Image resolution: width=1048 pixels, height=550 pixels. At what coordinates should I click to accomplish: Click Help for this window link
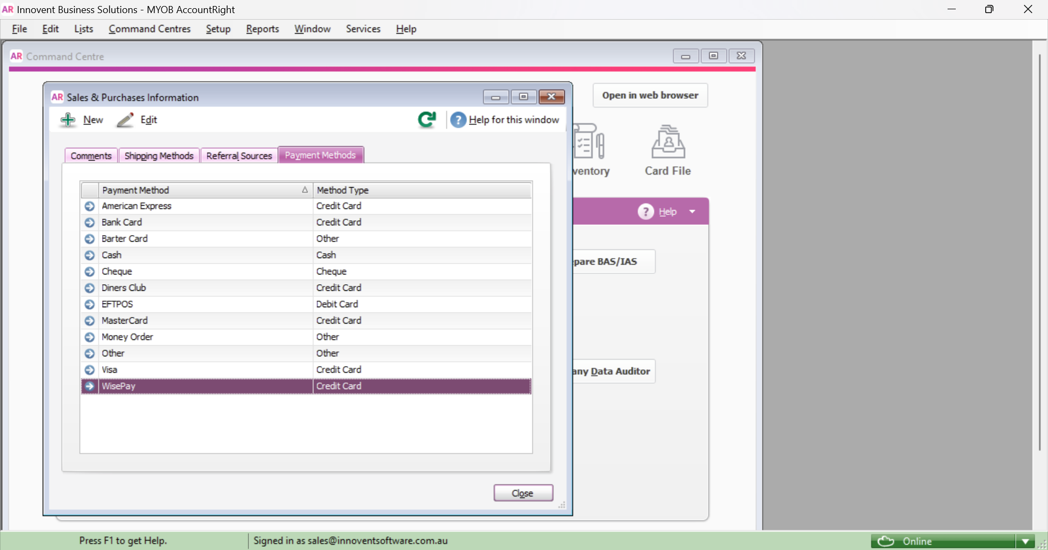514,119
